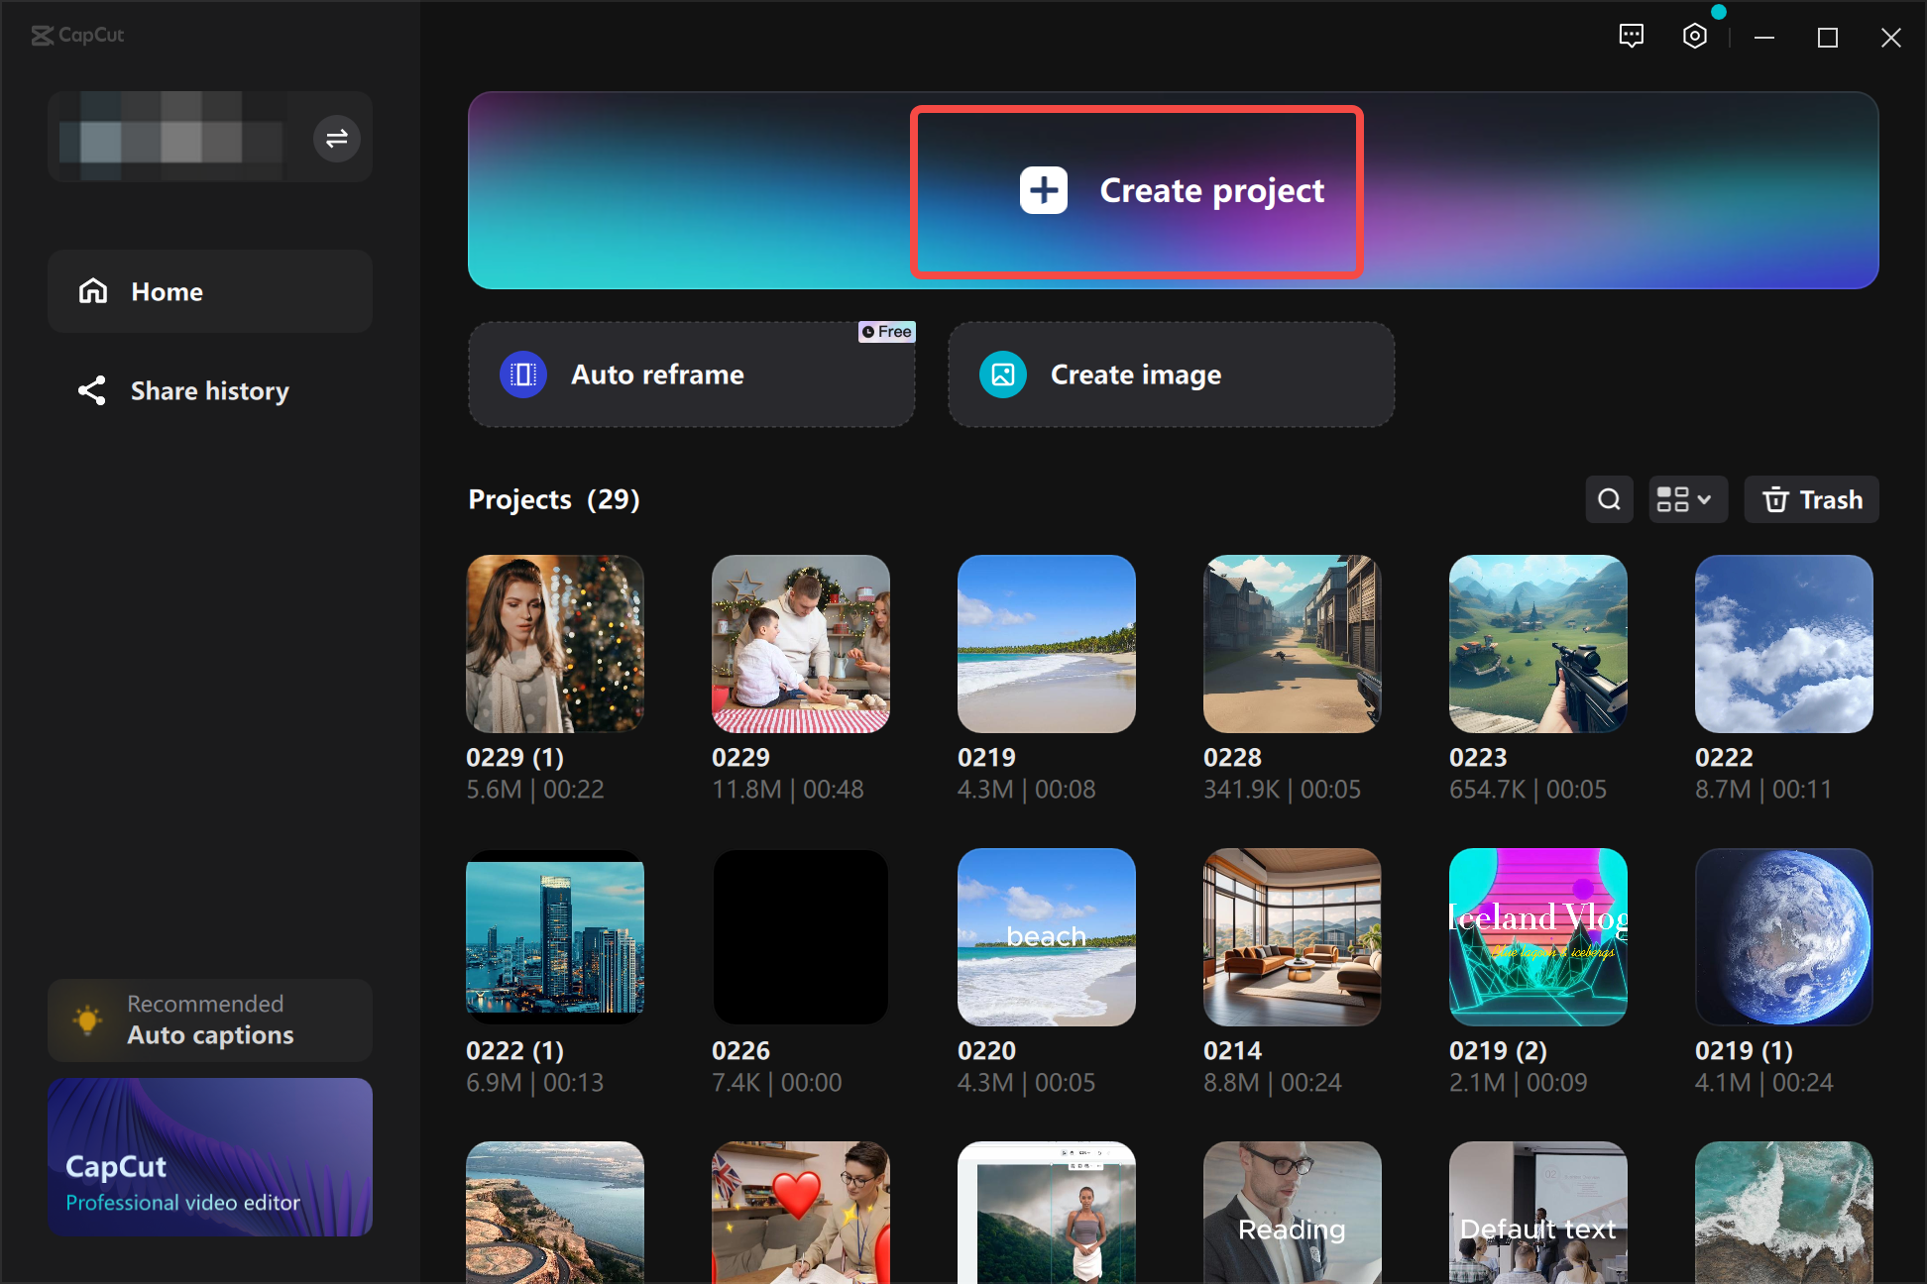
Task: Click the account switcher icon beside the avatar
Action: tap(336, 138)
